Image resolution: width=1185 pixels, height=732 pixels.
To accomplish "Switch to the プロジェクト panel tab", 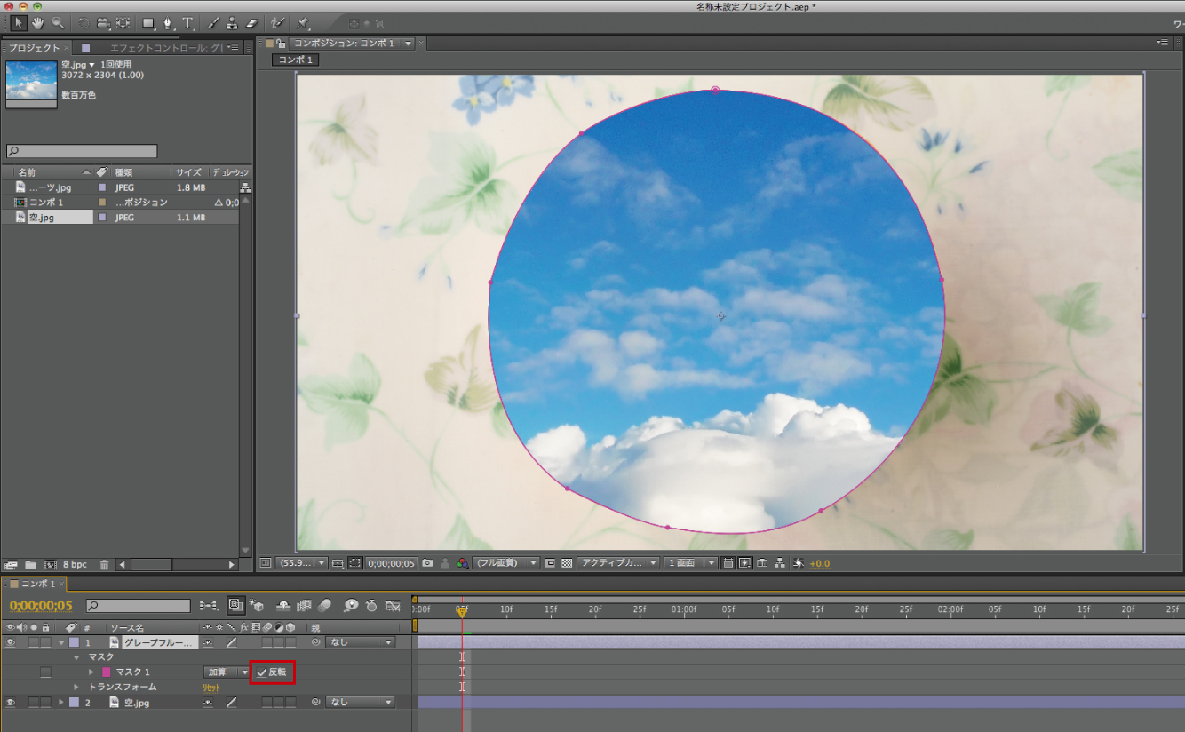I will pyautogui.click(x=34, y=48).
